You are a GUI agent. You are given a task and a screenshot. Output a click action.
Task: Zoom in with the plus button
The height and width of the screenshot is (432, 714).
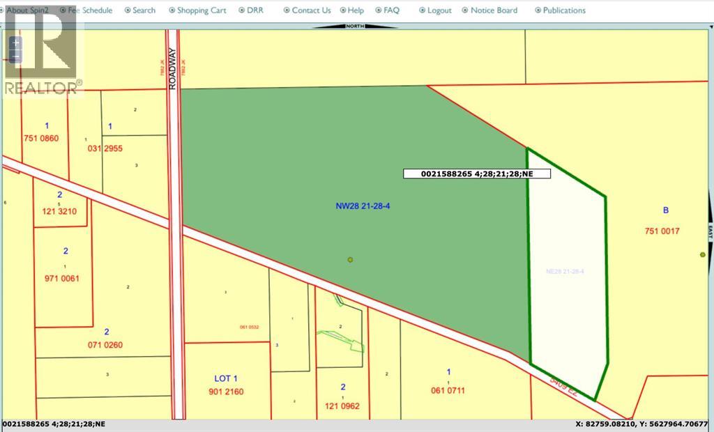click(15, 43)
